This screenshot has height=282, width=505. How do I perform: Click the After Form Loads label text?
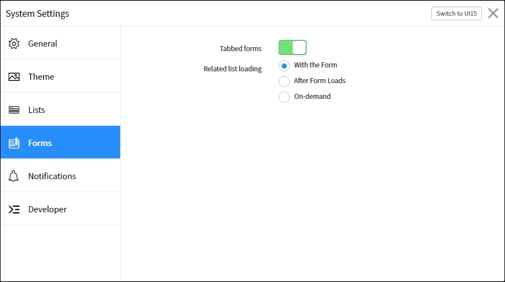(x=320, y=81)
